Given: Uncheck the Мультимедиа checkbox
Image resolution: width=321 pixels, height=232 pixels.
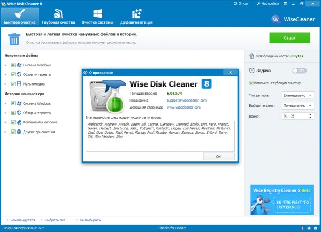Looking at the screenshot, I should (x=13, y=84).
